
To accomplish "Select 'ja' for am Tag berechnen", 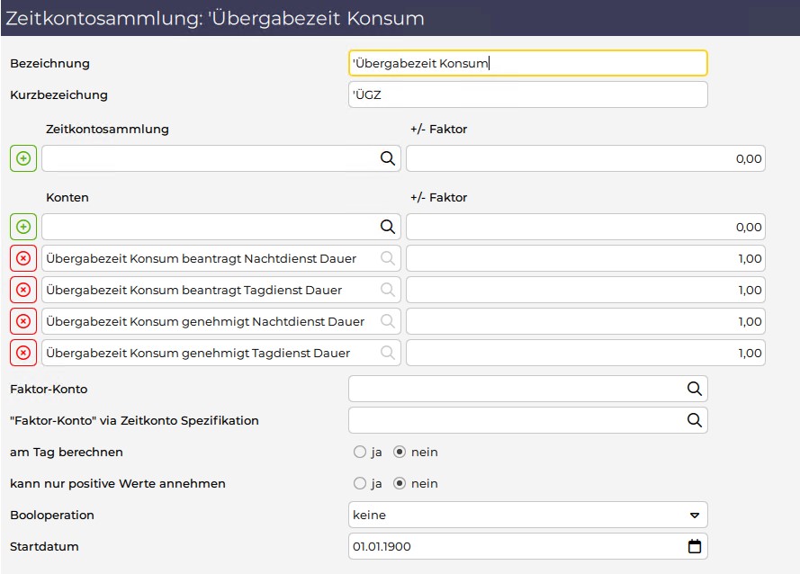I will [360, 452].
